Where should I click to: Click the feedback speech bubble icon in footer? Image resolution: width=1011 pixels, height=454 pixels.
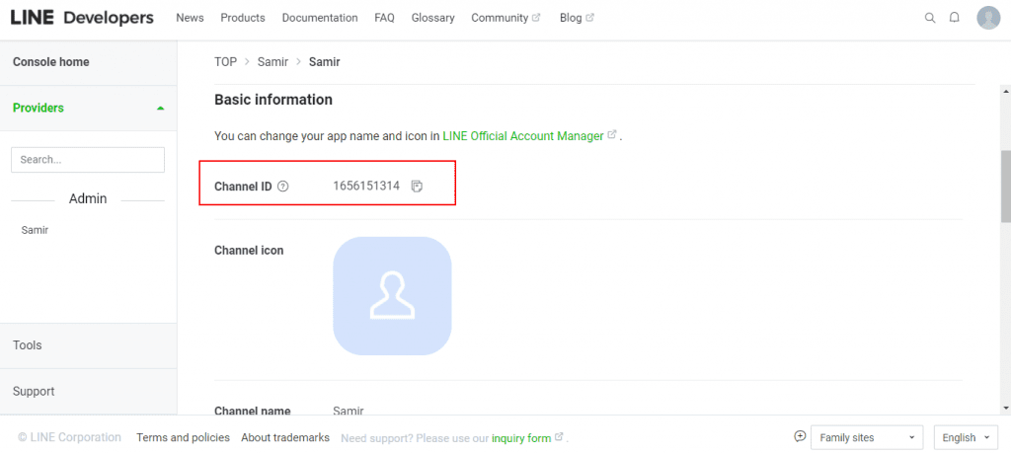tap(800, 436)
